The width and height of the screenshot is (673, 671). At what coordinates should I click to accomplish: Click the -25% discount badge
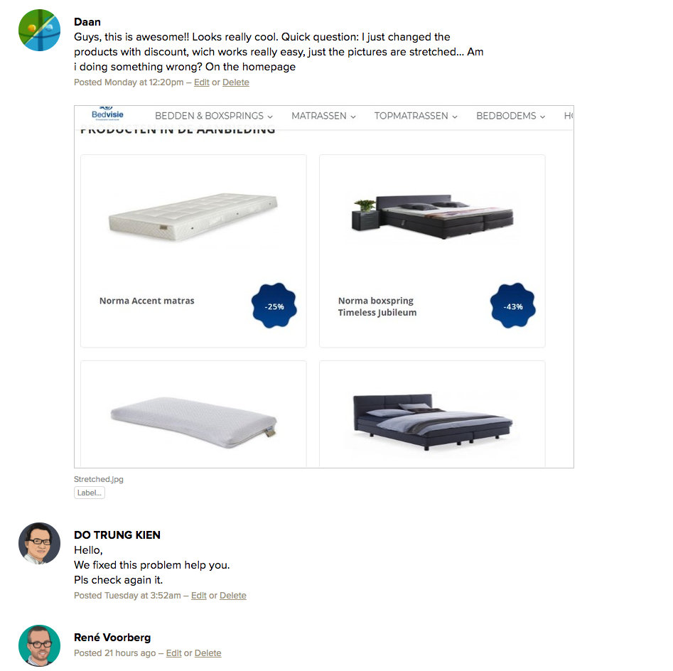(x=274, y=306)
